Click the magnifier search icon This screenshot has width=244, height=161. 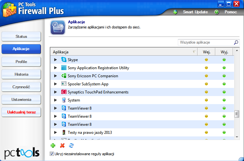[x=236, y=42]
